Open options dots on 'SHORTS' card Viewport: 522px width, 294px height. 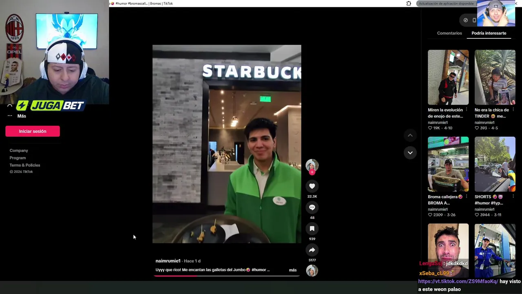click(x=513, y=197)
